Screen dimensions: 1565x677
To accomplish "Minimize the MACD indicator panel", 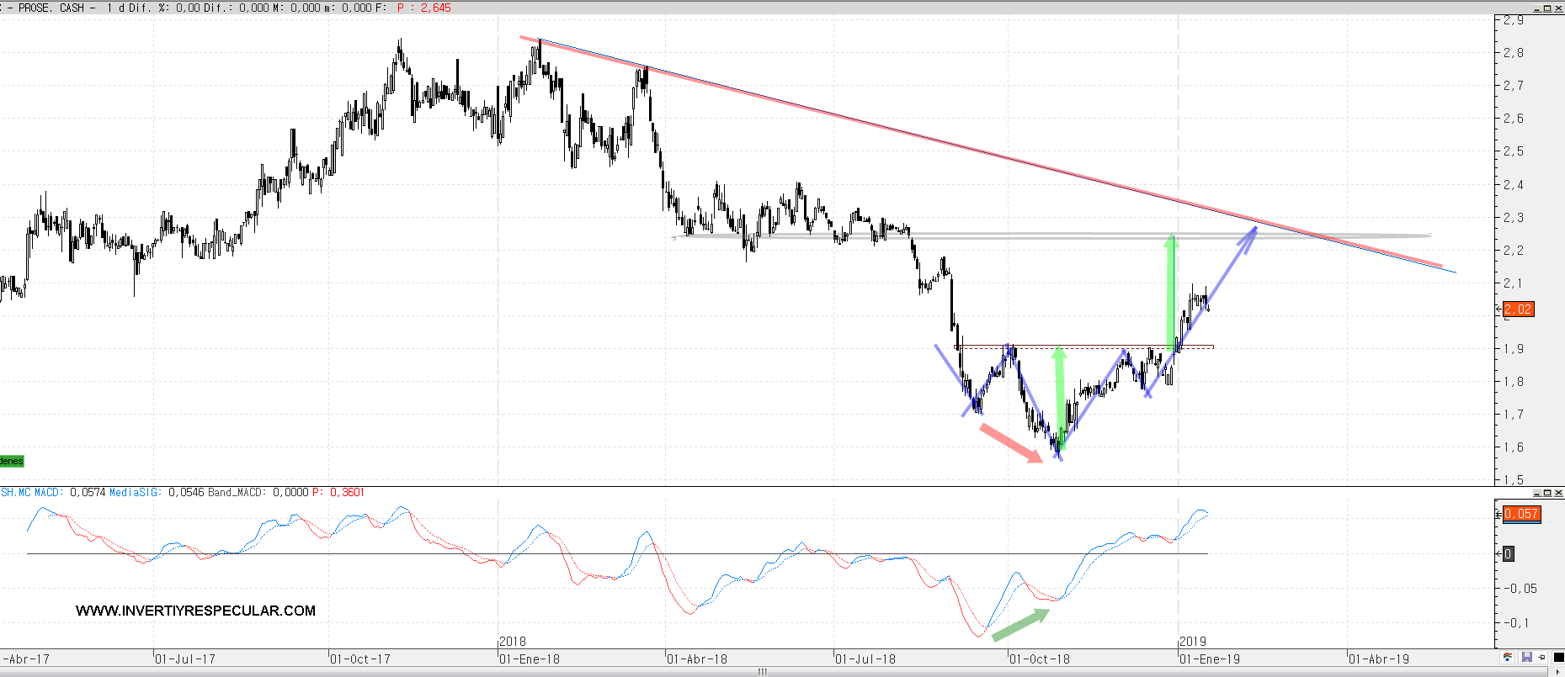I will [1537, 493].
